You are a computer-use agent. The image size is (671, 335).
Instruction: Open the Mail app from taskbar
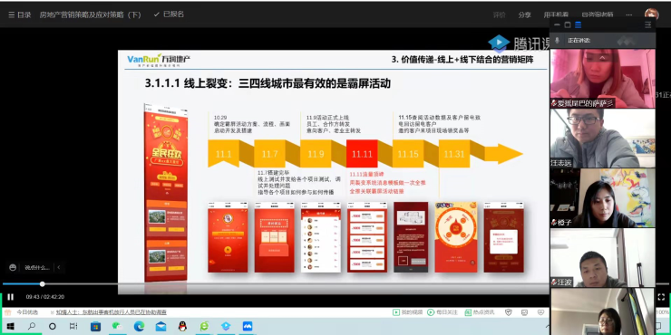pyautogui.click(x=160, y=327)
